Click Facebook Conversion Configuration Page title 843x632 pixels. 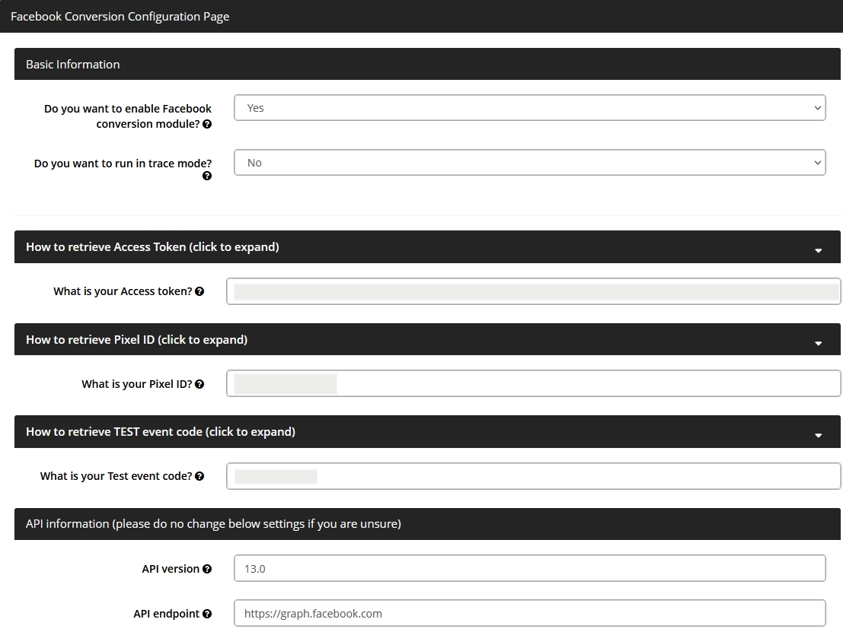(120, 17)
